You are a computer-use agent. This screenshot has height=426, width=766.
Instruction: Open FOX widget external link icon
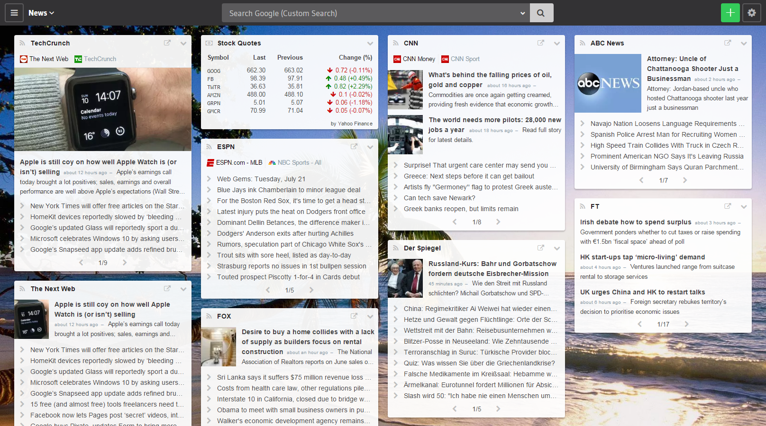(x=354, y=316)
